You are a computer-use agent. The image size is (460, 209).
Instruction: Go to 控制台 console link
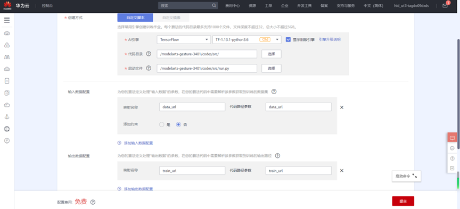point(47,5)
